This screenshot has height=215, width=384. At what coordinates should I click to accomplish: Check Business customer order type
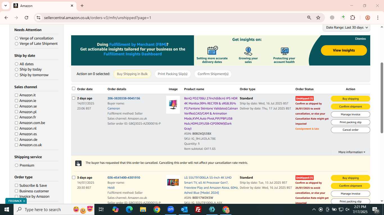[16, 191]
